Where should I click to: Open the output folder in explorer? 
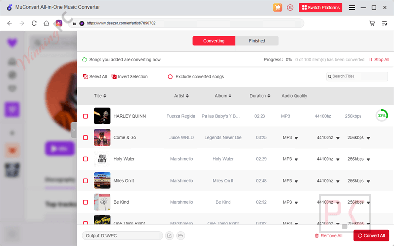pos(180,236)
